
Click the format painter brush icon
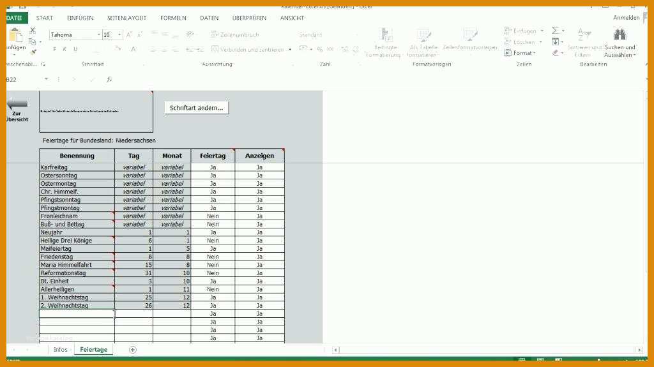pos(33,52)
